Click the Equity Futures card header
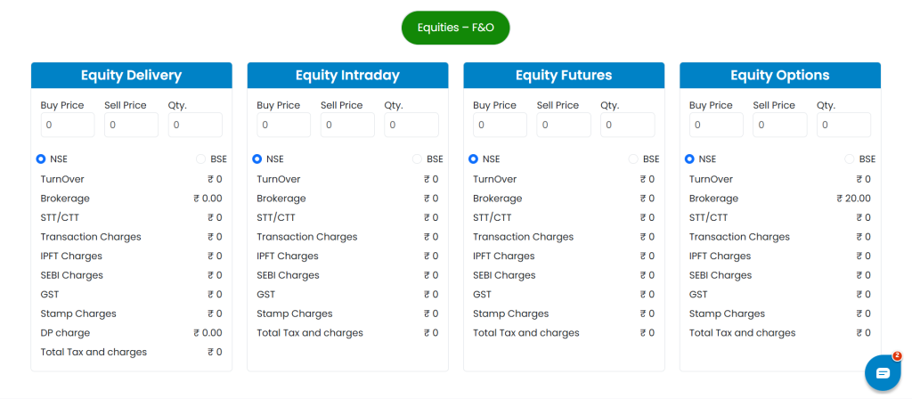Viewport: 912px width, 399px height. coord(564,76)
